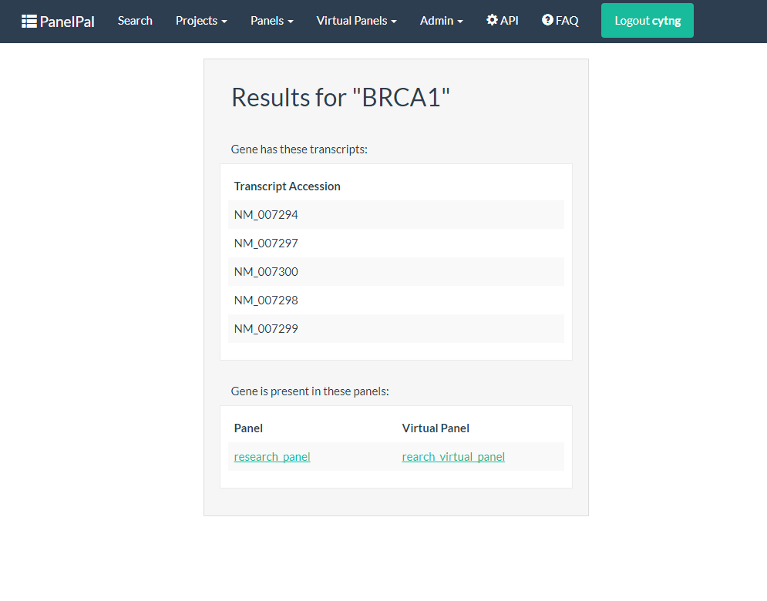The image size is (767, 601).
Task: Click the Logout cytng button
Action: (x=648, y=21)
